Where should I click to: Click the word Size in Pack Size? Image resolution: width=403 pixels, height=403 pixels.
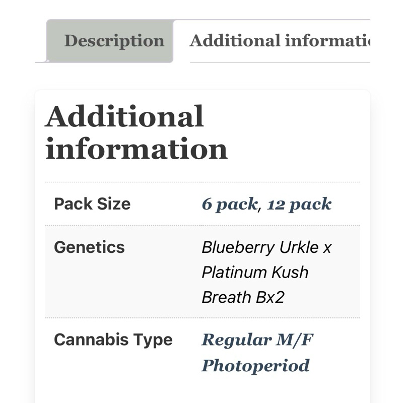[x=114, y=204]
